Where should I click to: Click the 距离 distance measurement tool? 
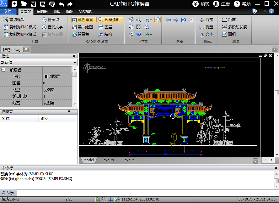(229, 20)
